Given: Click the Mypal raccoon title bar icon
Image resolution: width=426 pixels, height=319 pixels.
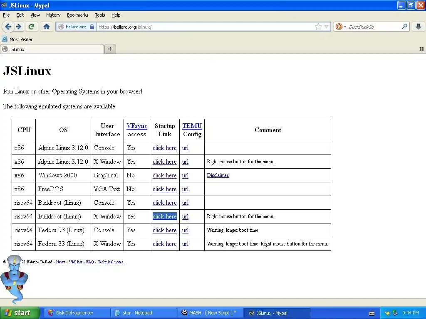Looking at the screenshot, I should click(4, 5).
